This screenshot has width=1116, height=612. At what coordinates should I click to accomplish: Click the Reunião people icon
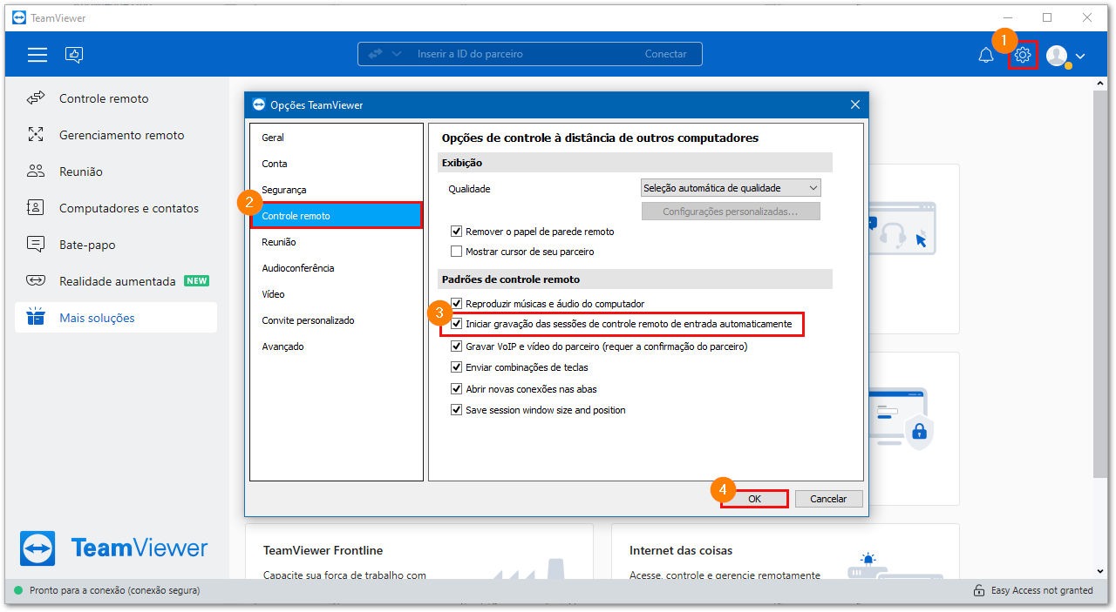pos(36,171)
